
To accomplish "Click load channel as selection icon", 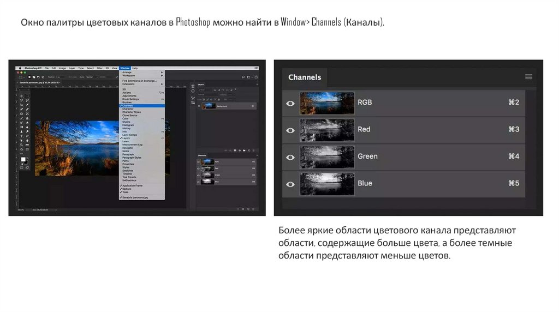I will click(238, 209).
